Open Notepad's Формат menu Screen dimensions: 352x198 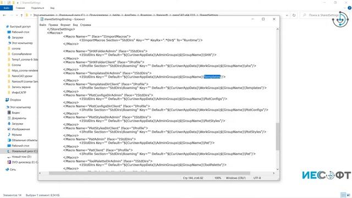(x=65, y=25)
